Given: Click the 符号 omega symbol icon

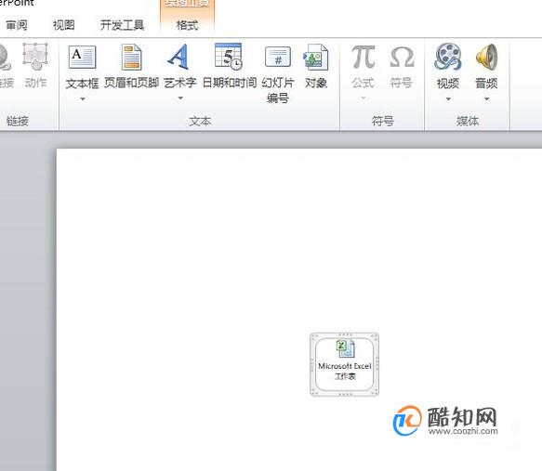Looking at the screenshot, I should click(402, 58).
